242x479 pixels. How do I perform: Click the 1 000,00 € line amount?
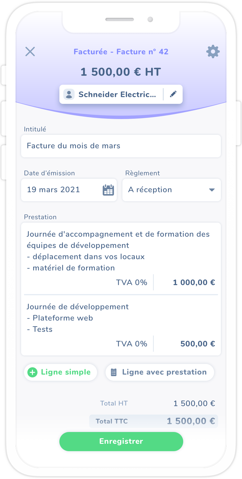click(194, 283)
